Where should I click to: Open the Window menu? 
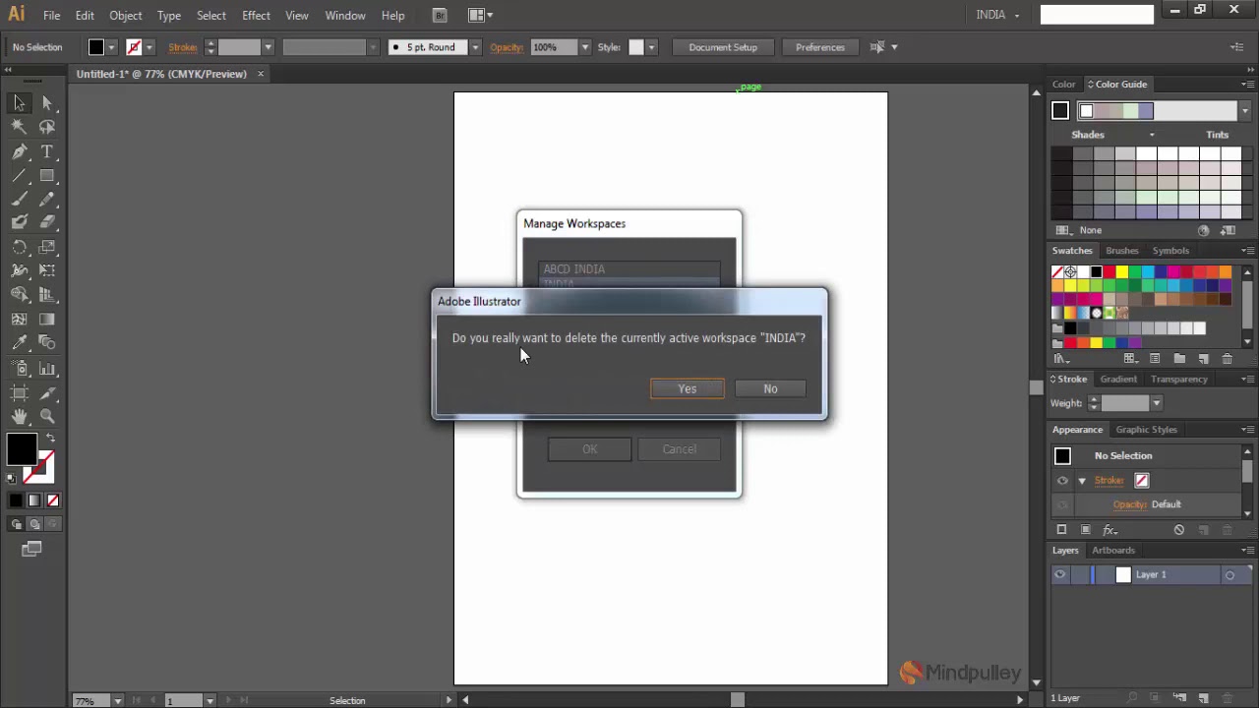(x=345, y=16)
